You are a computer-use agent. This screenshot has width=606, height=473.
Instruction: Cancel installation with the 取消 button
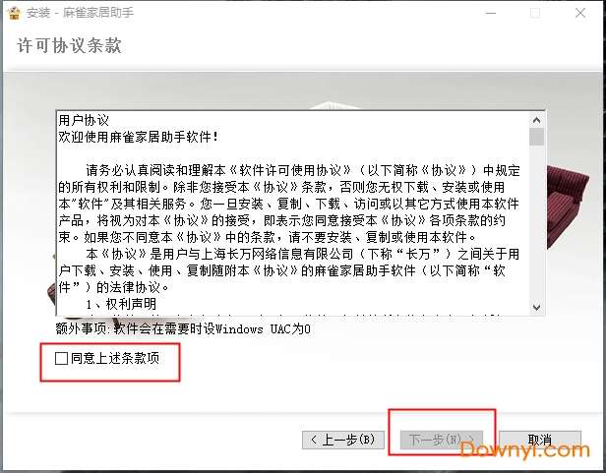540,440
